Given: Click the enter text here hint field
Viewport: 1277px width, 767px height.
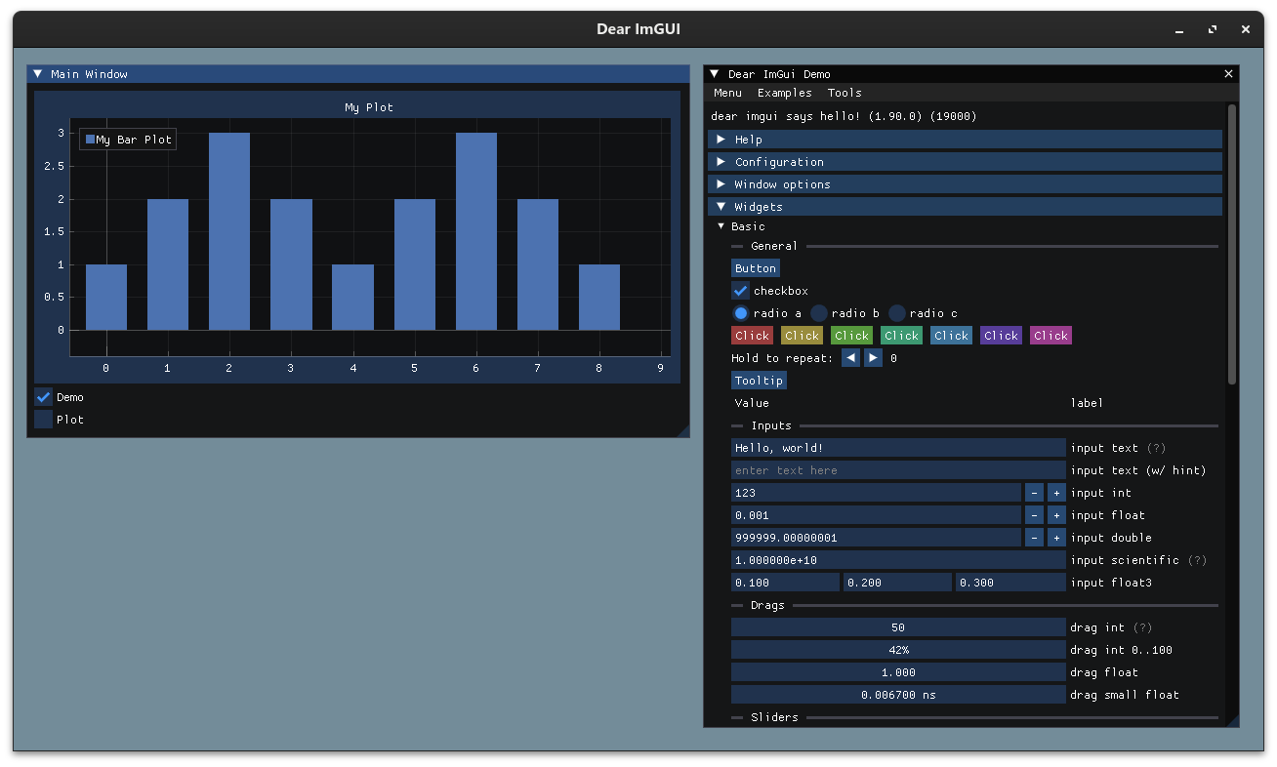Looking at the screenshot, I should tap(898, 470).
